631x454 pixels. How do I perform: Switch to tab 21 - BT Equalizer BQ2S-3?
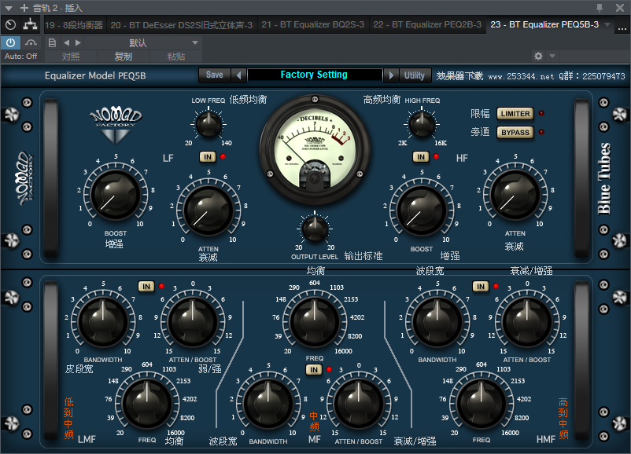click(312, 25)
